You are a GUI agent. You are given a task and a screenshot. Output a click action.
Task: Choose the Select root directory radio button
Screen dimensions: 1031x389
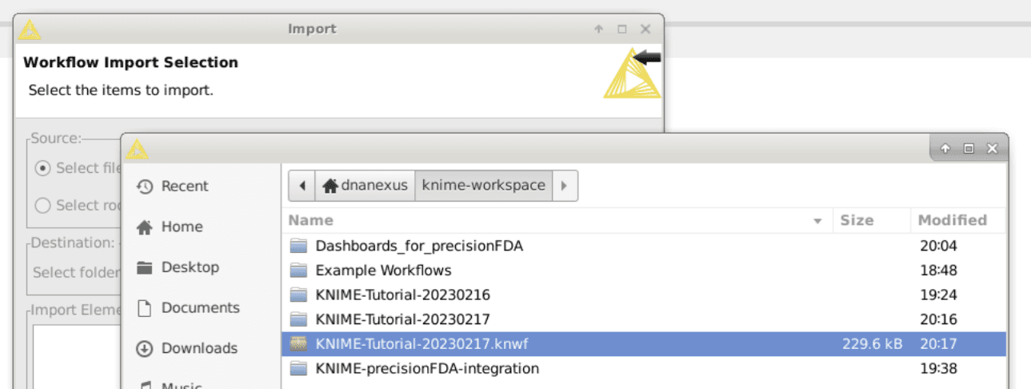click(x=44, y=206)
